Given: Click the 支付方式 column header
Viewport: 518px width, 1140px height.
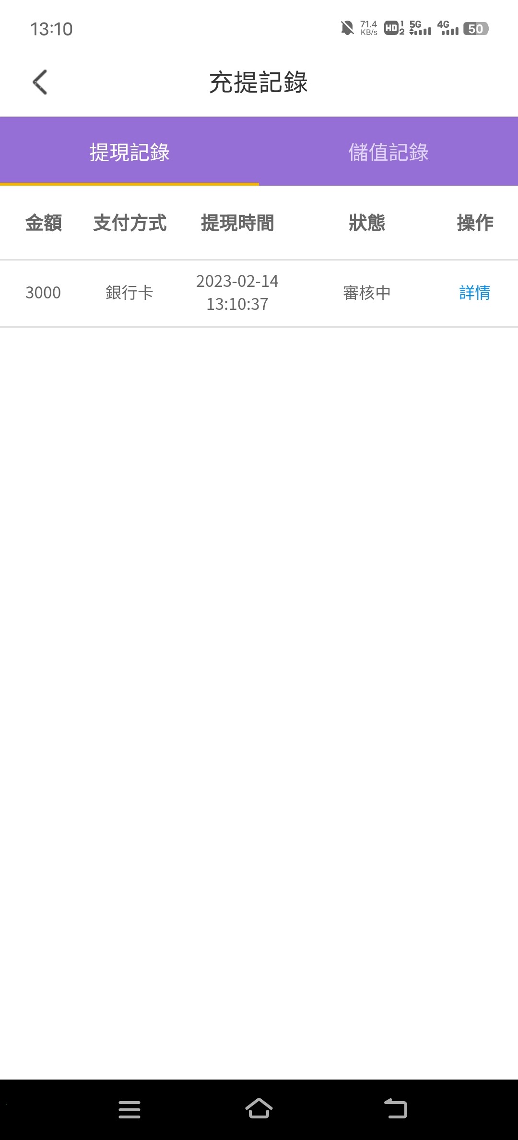Looking at the screenshot, I should tap(130, 223).
